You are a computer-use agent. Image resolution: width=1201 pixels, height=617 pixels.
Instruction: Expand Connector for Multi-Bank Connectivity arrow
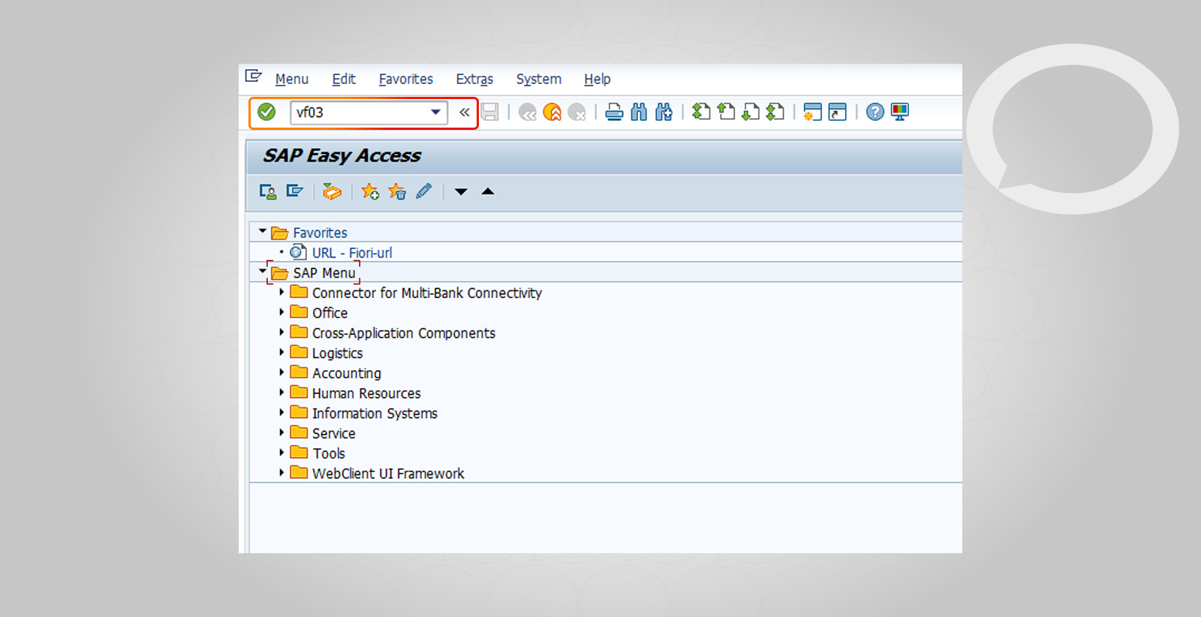[281, 292]
